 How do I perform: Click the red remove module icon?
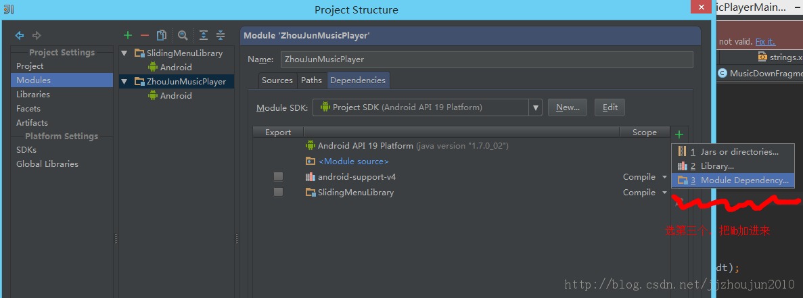[x=144, y=35]
